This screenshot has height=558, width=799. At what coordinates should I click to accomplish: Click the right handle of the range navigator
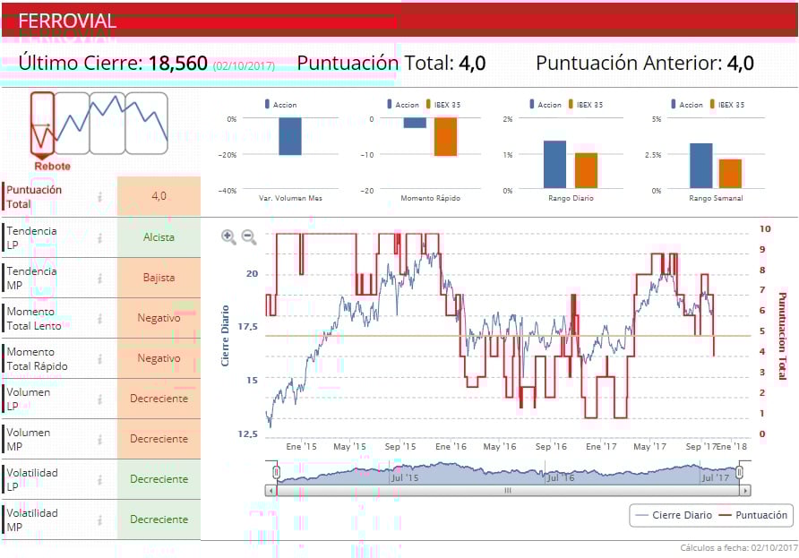pyautogui.click(x=739, y=472)
